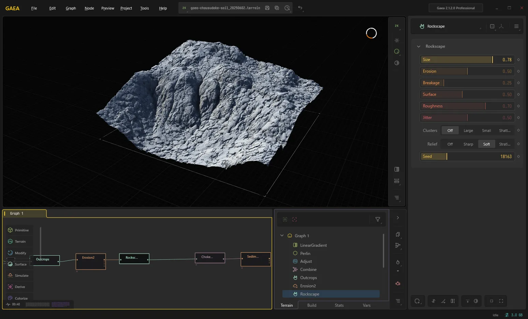Collapse the Graph 1 tree node
Image resolution: width=528 pixels, height=319 pixels.
(x=282, y=236)
